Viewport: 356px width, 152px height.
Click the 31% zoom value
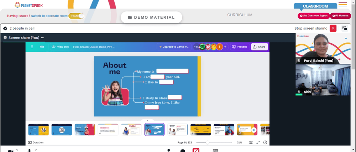(239, 142)
